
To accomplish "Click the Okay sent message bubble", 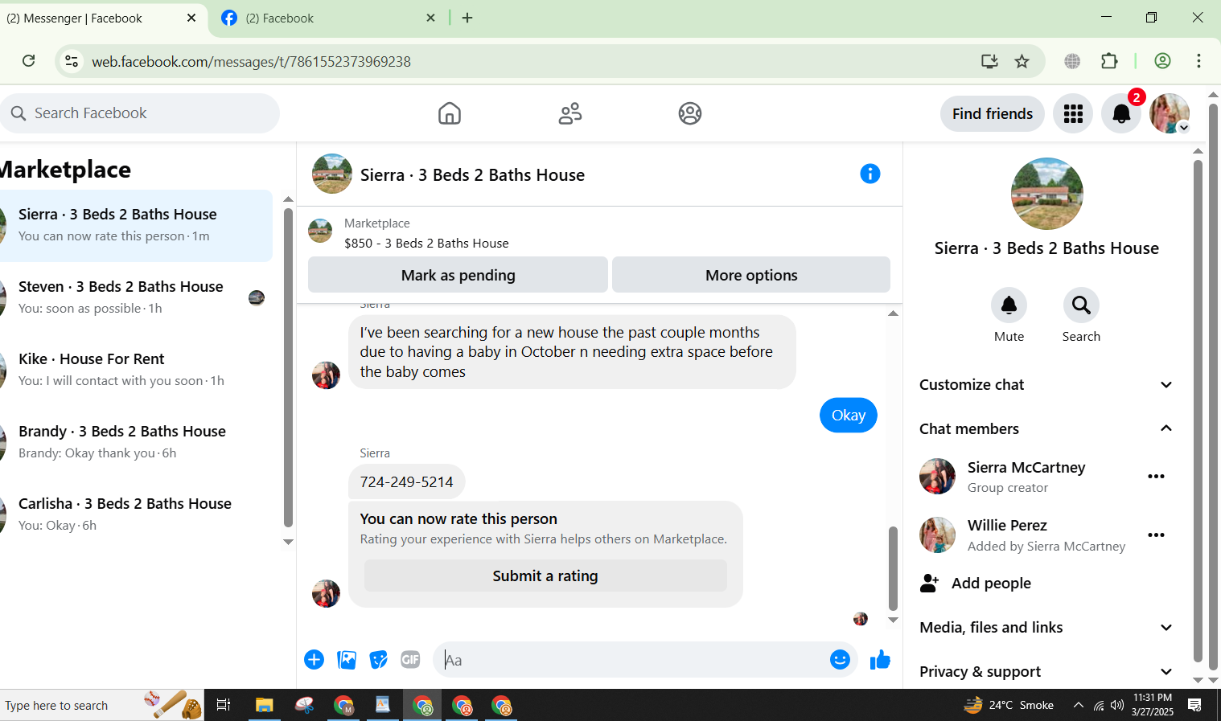I will click(848, 415).
